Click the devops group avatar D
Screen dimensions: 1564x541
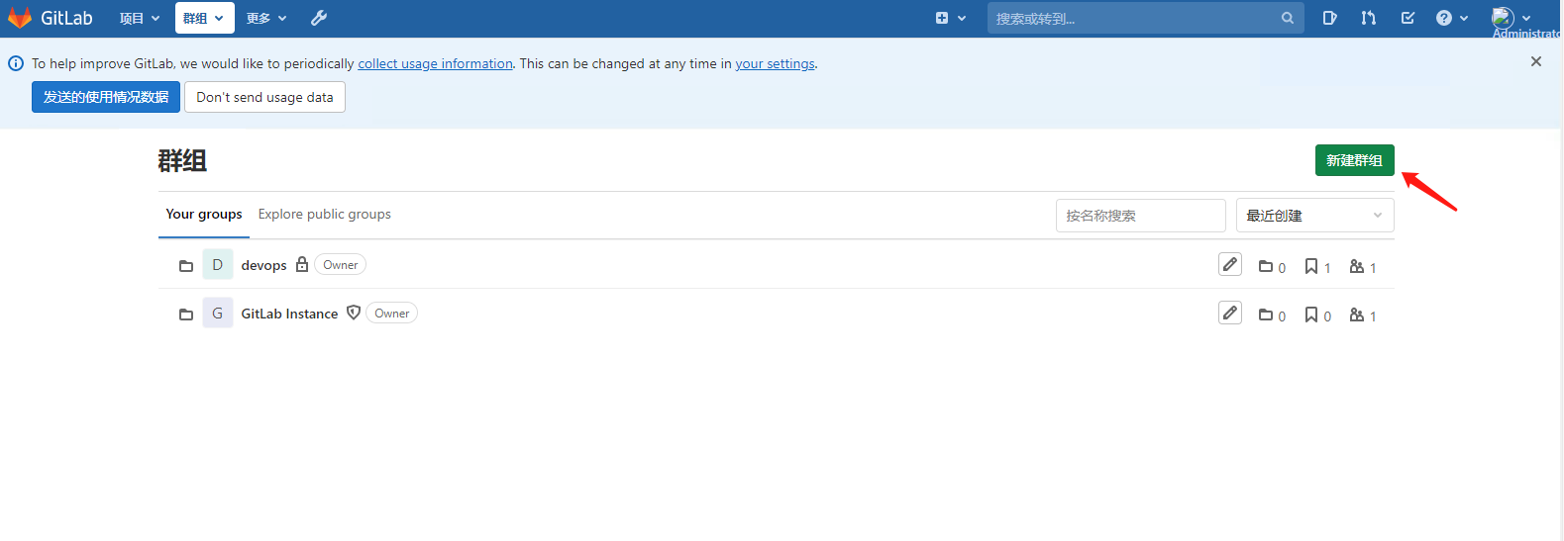pyautogui.click(x=218, y=264)
